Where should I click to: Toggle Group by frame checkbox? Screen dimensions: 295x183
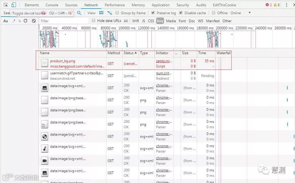coord(117,13)
